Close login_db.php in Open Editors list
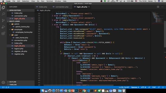Image resolution: width=166 pixels, height=93 pixels. click(x=10, y=19)
